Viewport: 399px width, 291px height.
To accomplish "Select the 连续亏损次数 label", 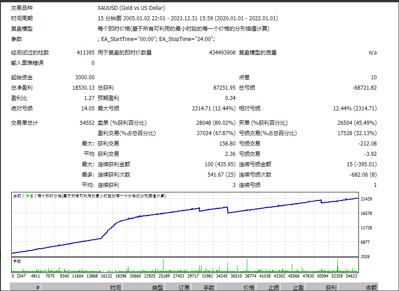I will point(255,175).
